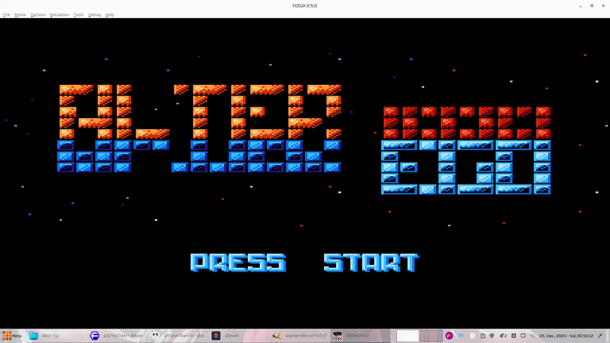This screenshot has height=343, width=610.
Task: Open the Debug menu
Action: [x=94, y=15]
